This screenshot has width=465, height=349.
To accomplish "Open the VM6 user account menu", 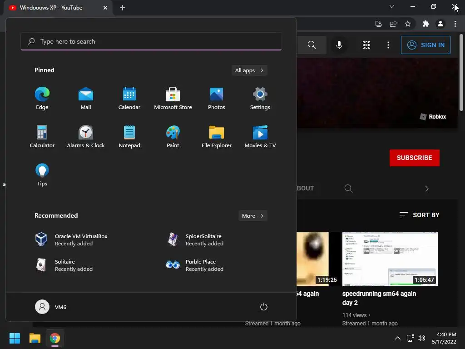I will [51, 307].
